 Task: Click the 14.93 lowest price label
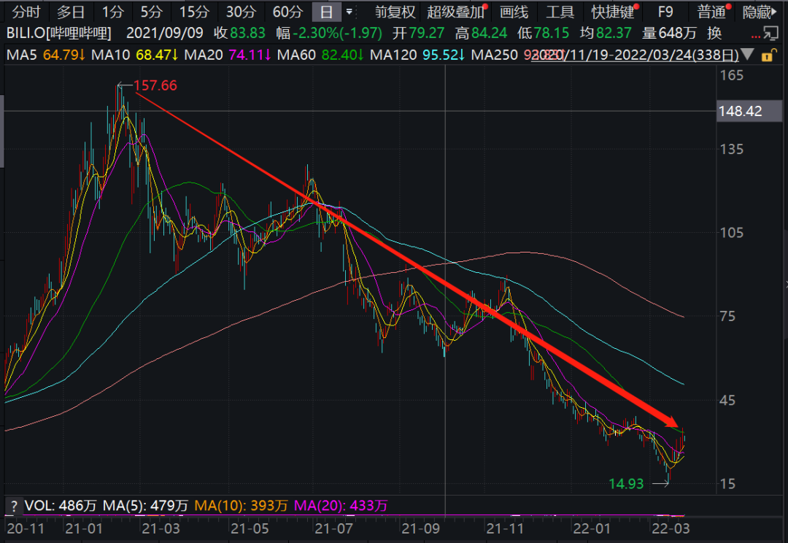(x=626, y=484)
